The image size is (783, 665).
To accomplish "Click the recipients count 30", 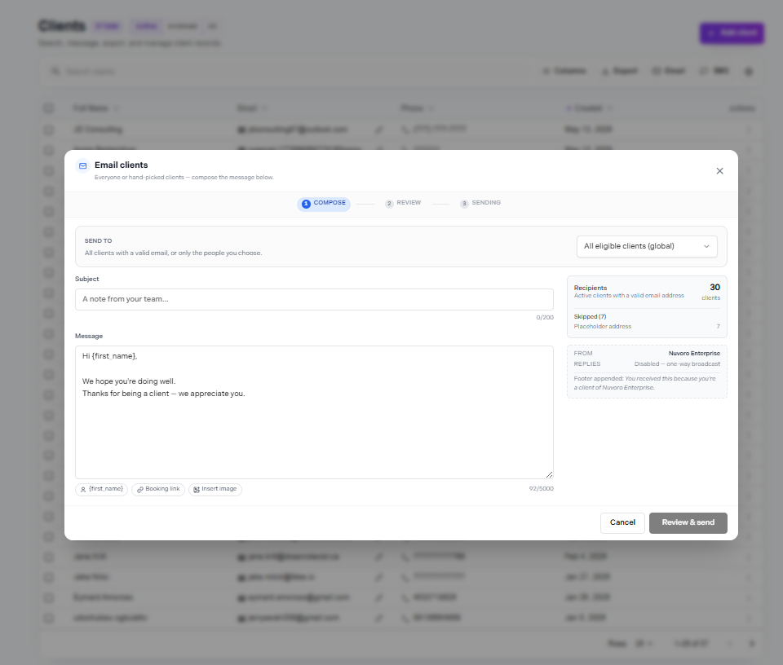I will tap(715, 288).
